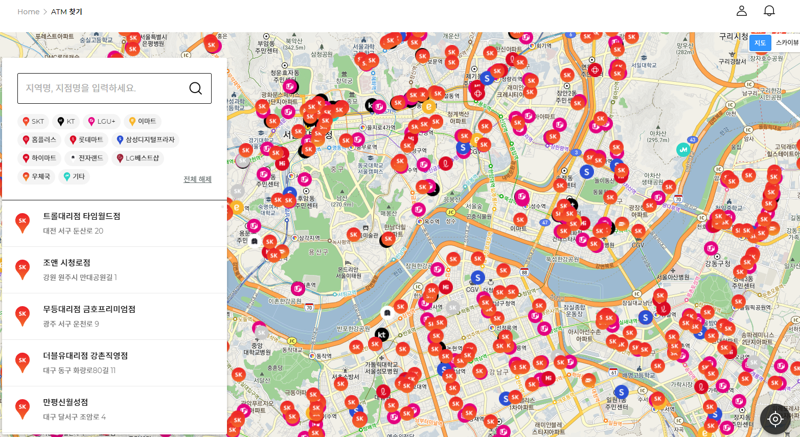The width and height of the screenshot is (800, 437).
Task: Select the blue S marker near 청량리역
Action: (x=487, y=78)
